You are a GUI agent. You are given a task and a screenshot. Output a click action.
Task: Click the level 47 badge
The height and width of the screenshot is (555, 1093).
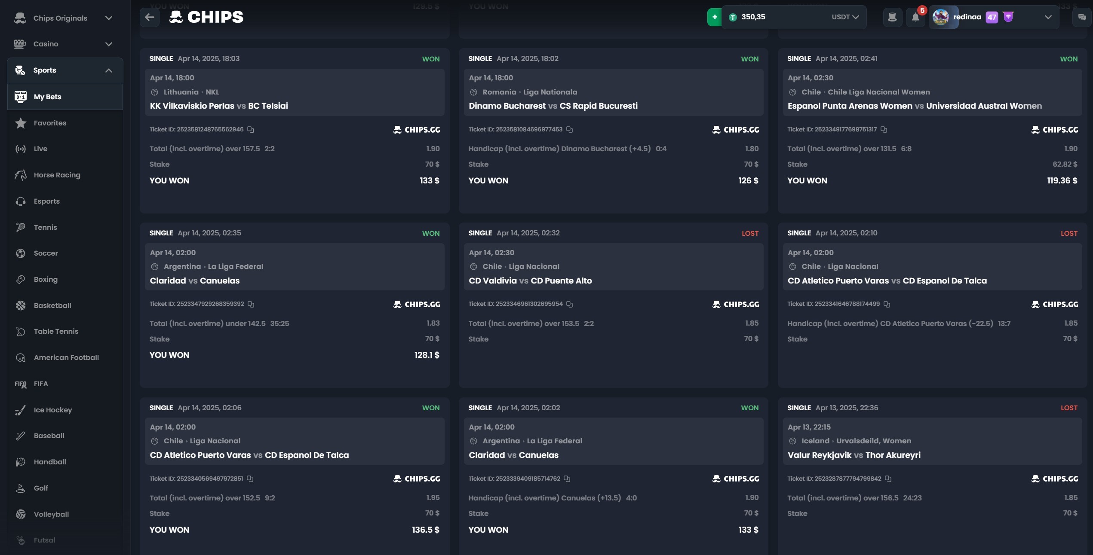coord(992,17)
